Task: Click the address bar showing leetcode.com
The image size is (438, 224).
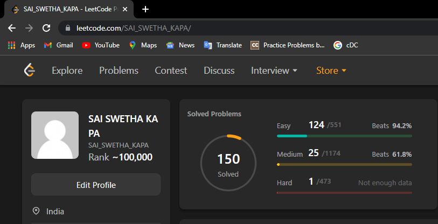Action: tap(248, 28)
